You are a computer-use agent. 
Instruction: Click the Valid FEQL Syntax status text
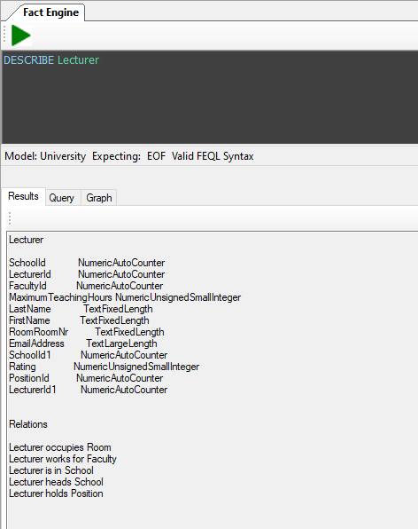pyautogui.click(x=213, y=156)
